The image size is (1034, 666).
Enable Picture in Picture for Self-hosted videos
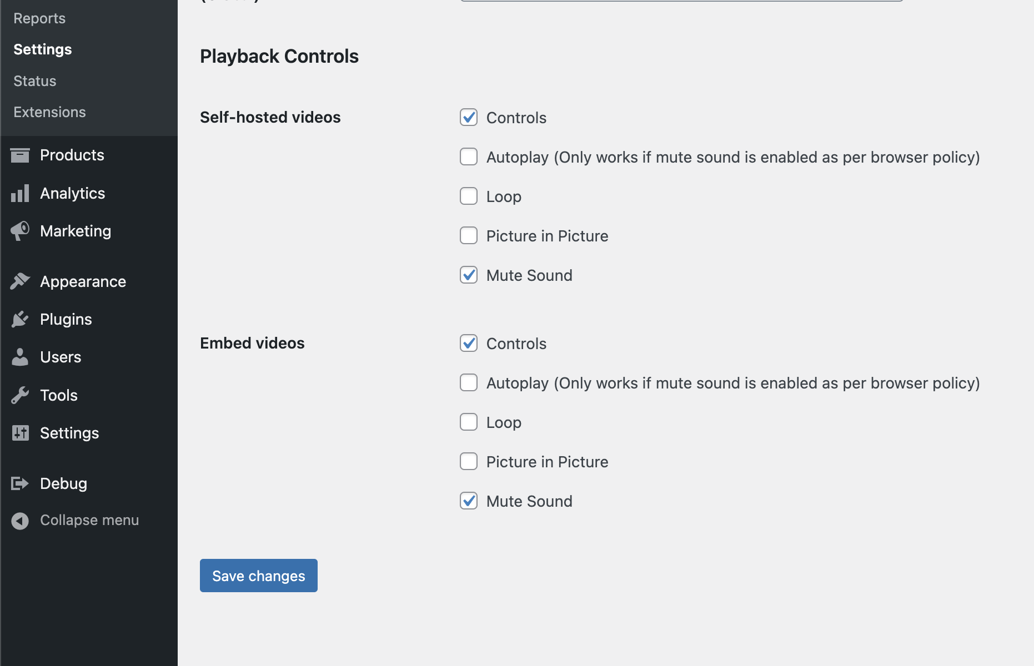click(469, 235)
